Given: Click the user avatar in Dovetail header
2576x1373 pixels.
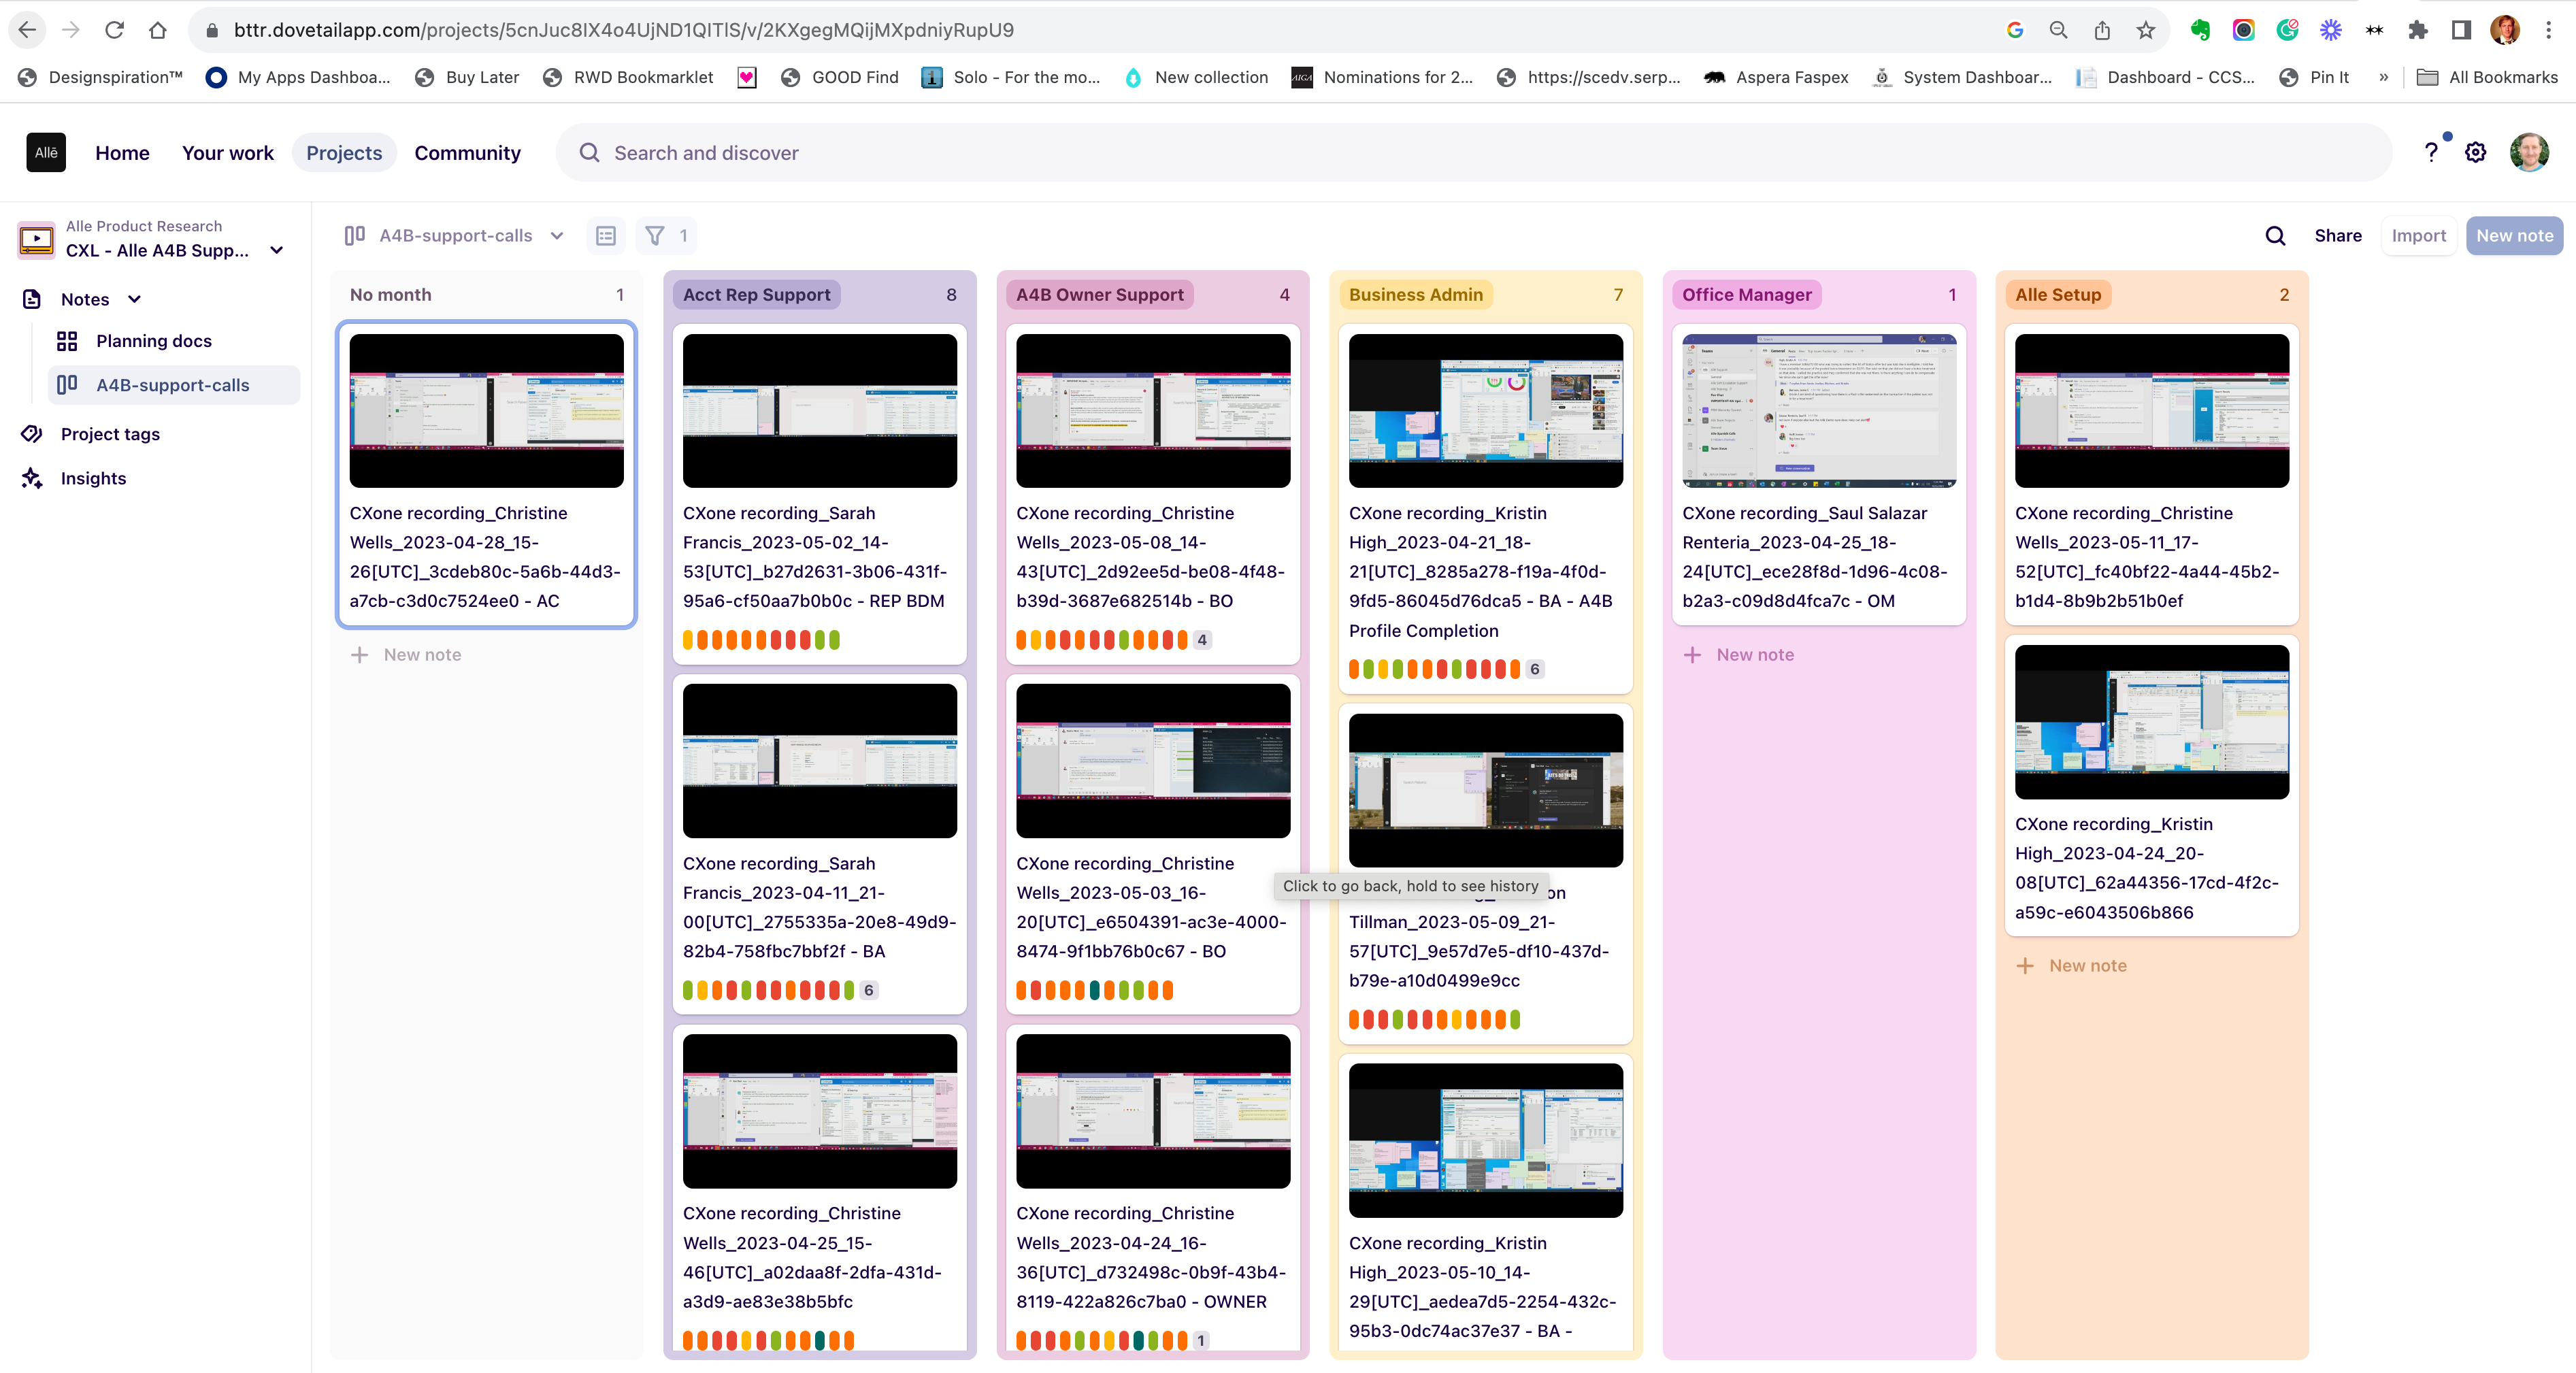Looking at the screenshot, I should coord(2529,152).
